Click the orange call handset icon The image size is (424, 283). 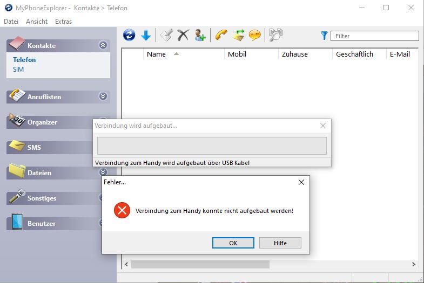221,36
